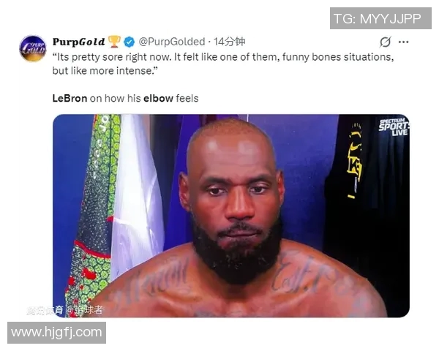Open the @PurpGolded handle link
This screenshot has width=439, height=351.
coord(172,42)
